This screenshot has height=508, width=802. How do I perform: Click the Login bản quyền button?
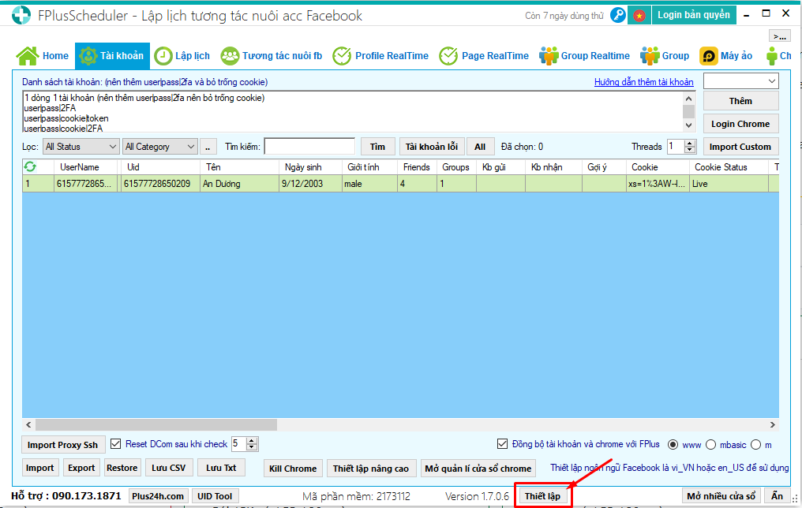(694, 15)
